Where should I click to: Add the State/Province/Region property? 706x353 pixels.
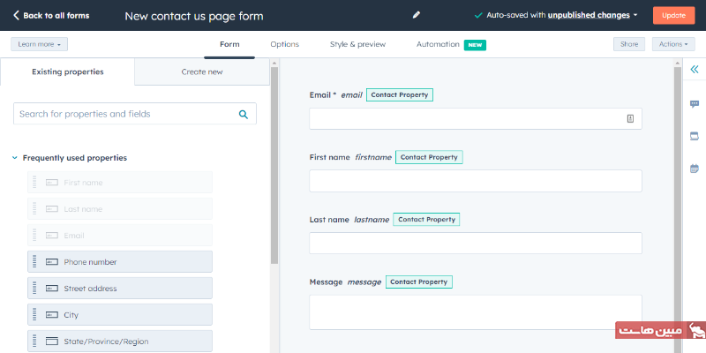click(120, 341)
